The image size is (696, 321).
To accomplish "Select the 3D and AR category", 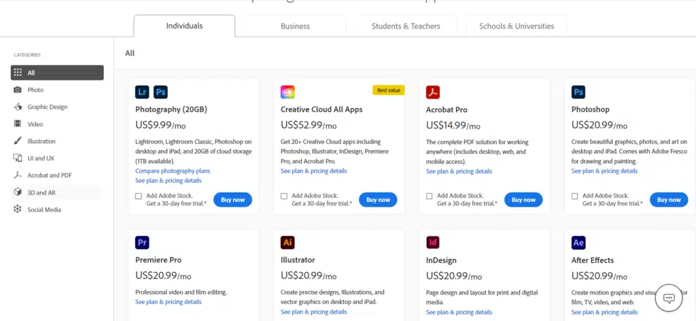I will click(41, 192).
